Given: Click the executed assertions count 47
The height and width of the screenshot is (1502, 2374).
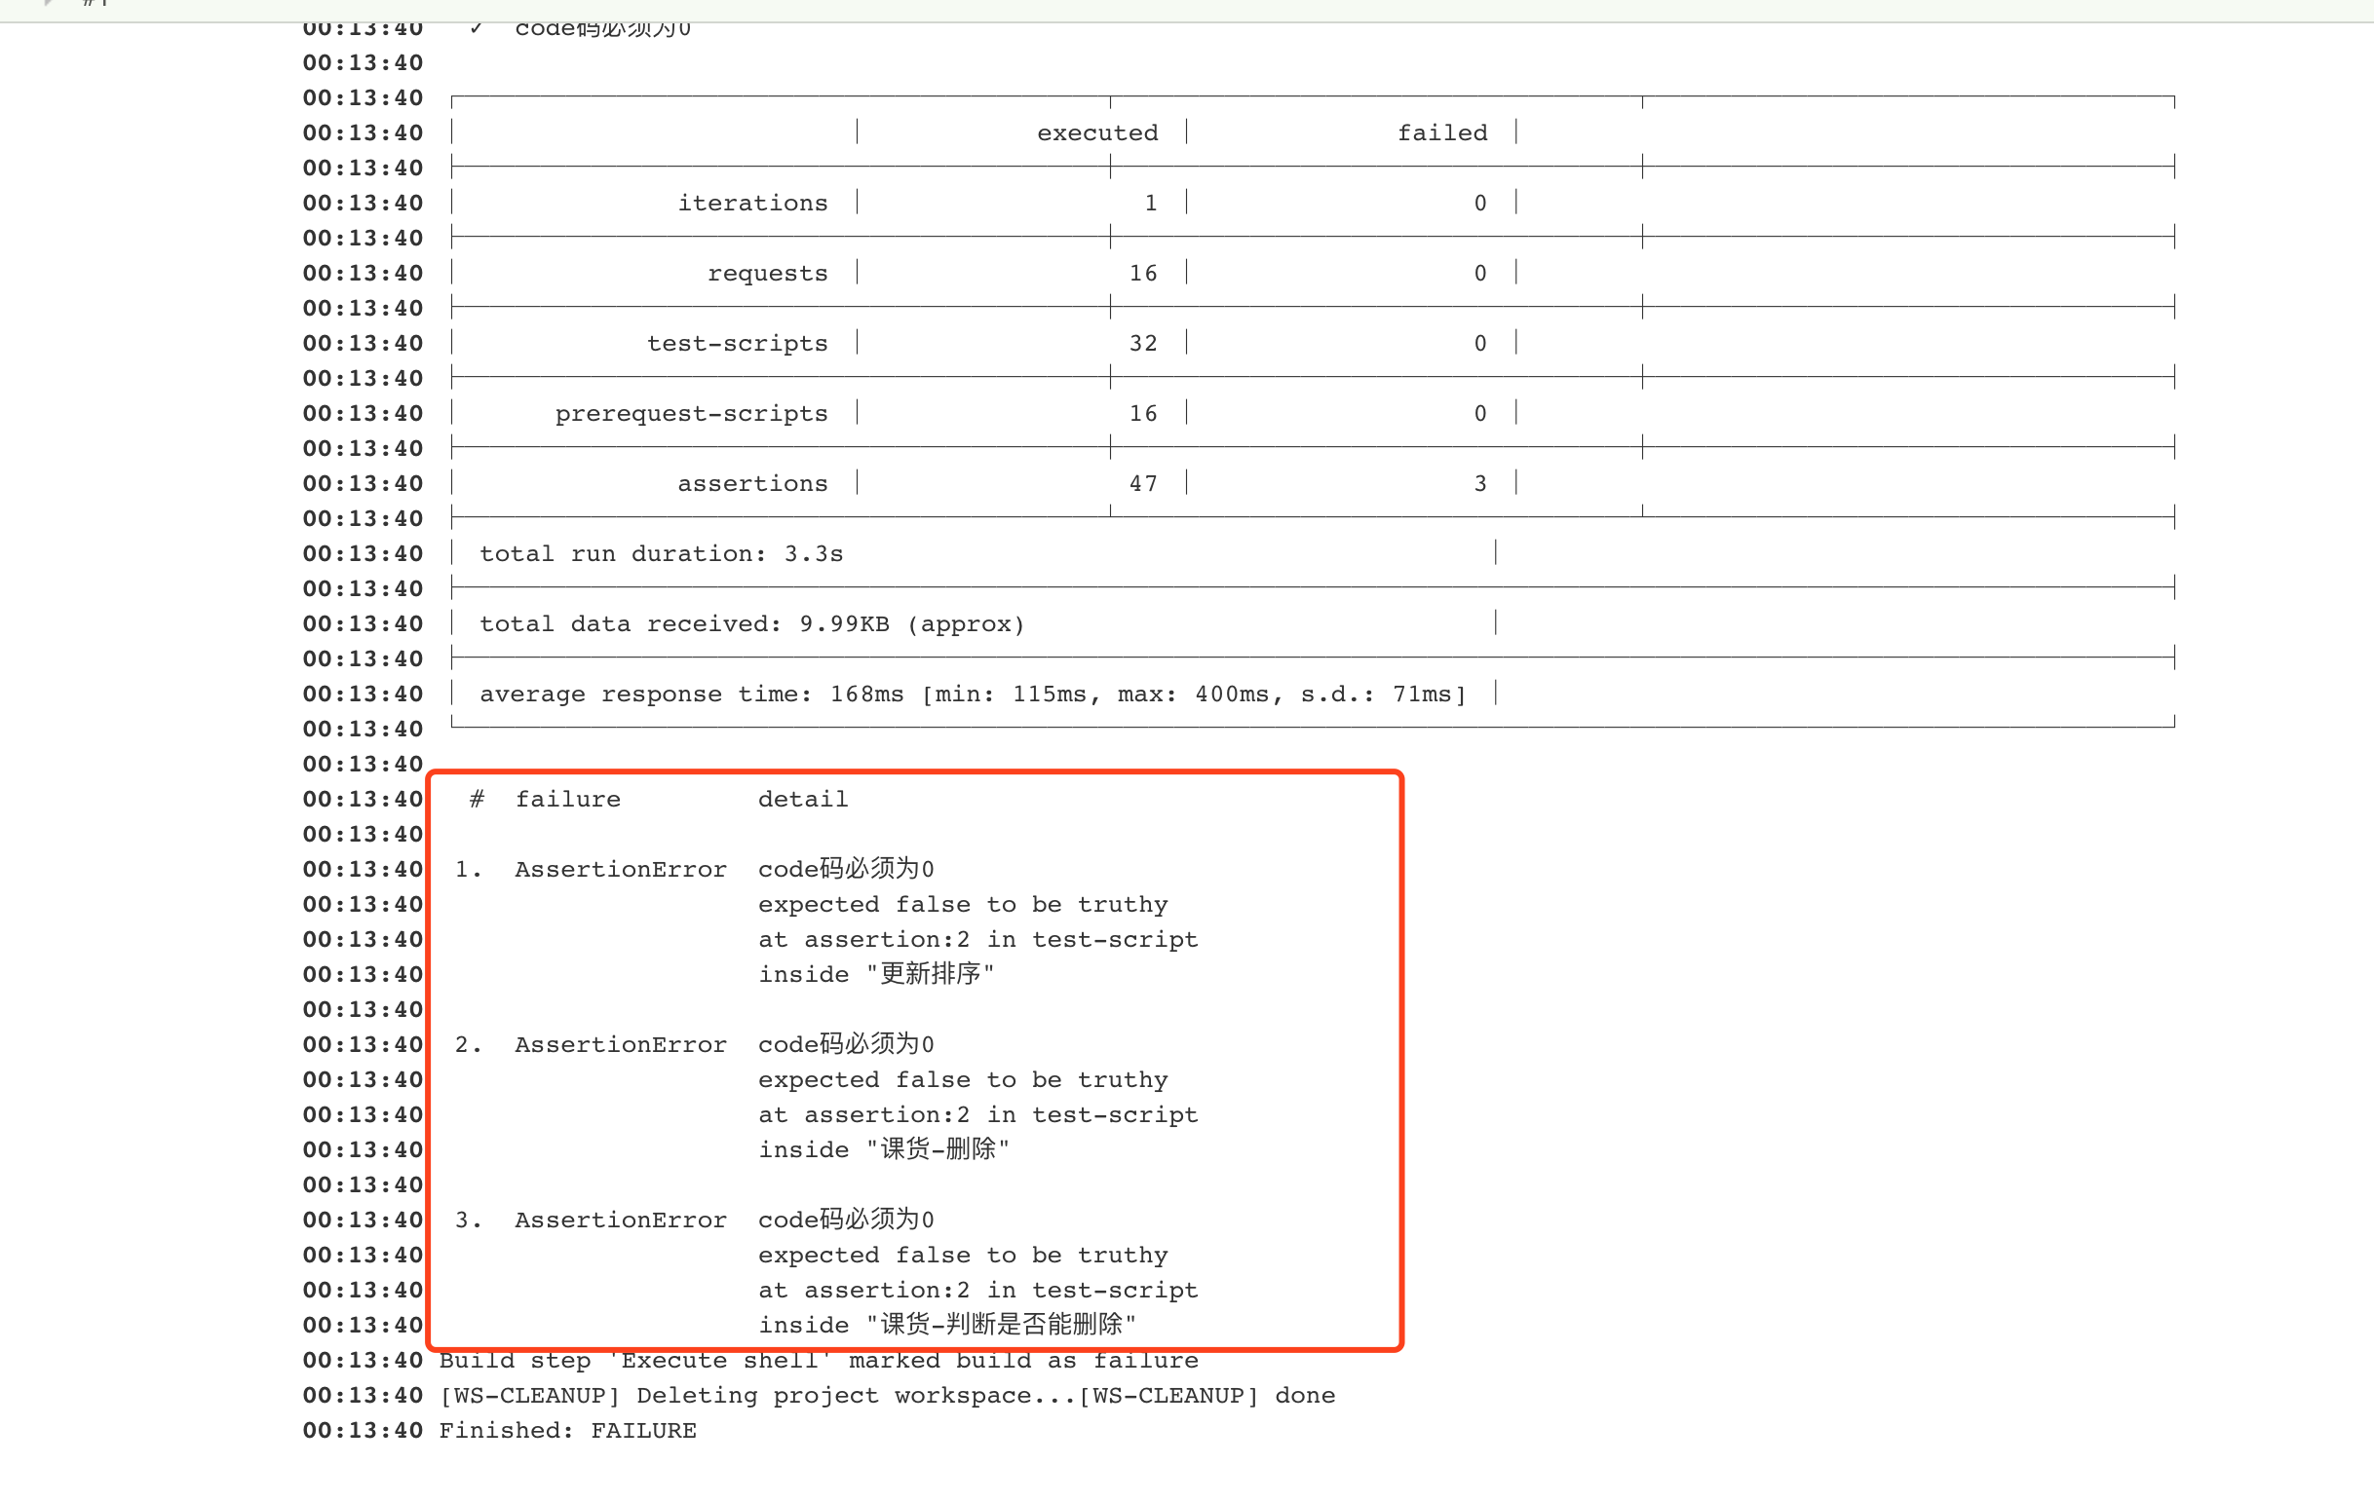Looking at the screenshot, I should [x=1142, y=484].
